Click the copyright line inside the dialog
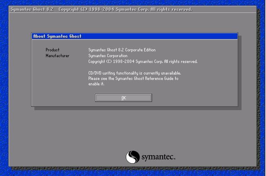This screenshot has height=176, width=266. pos(143,62)
